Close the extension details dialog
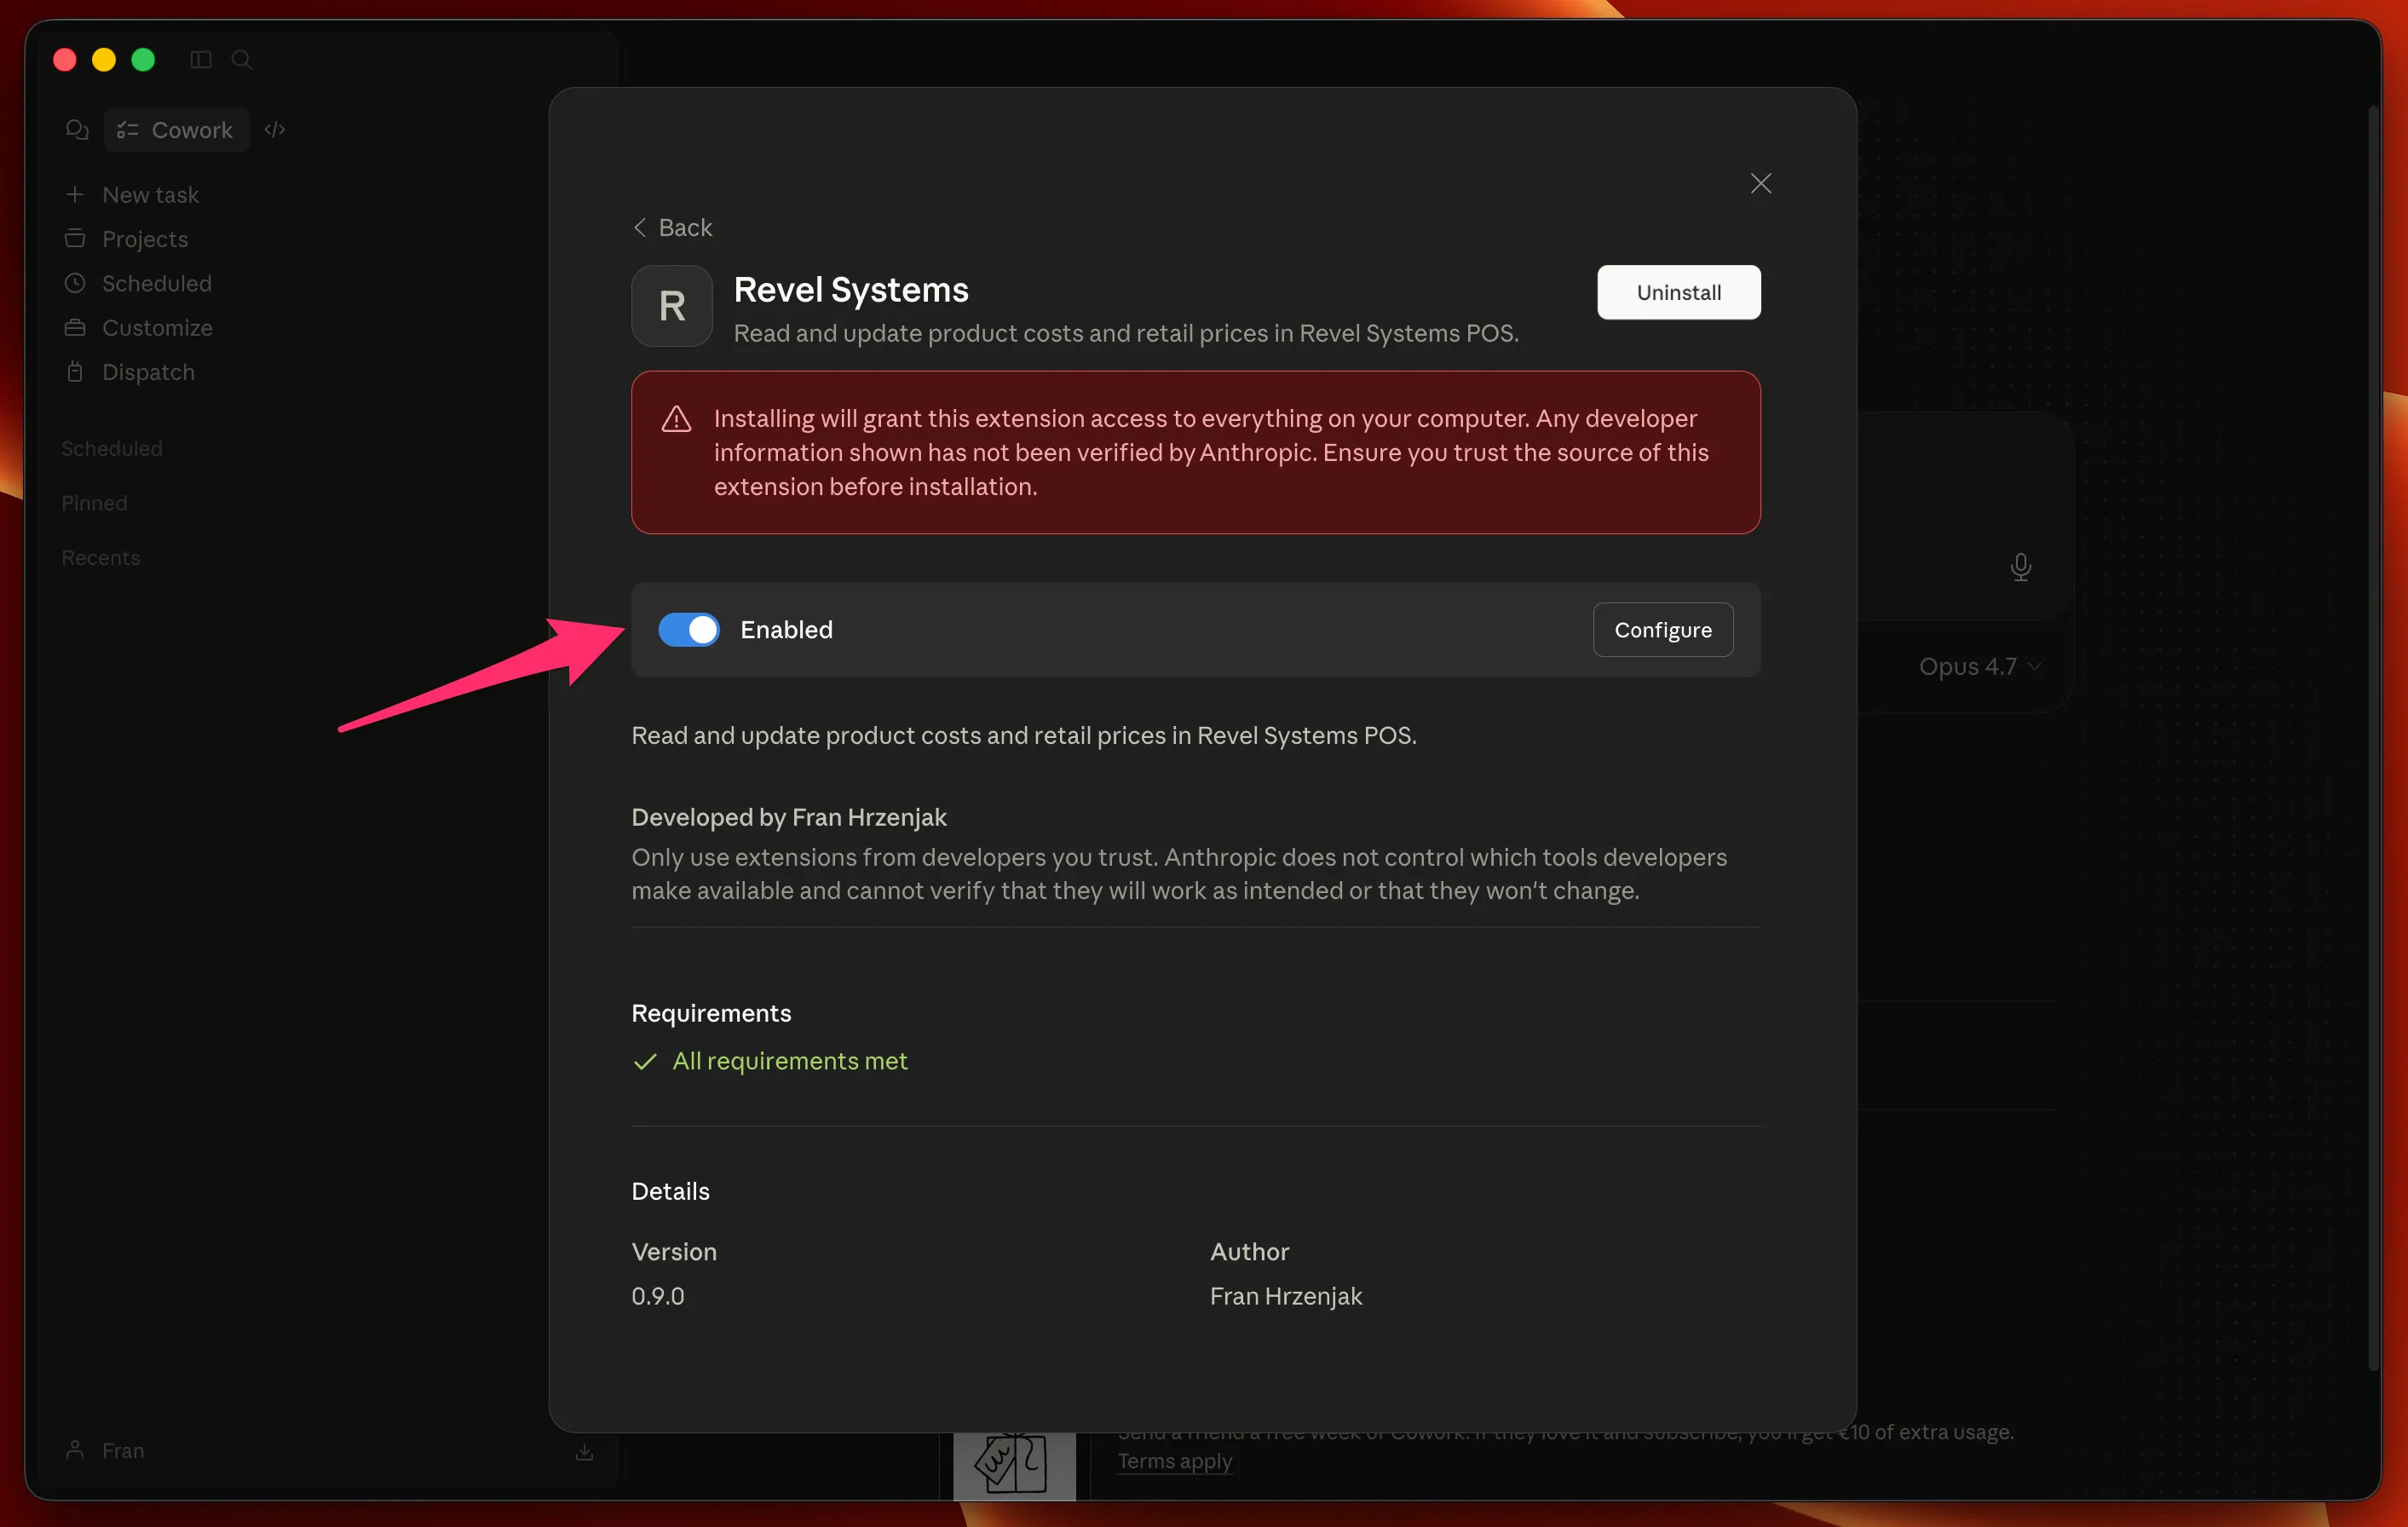Image resolution: width=2408 pixels, height=1527 pixels. (x=1760, y=184)
